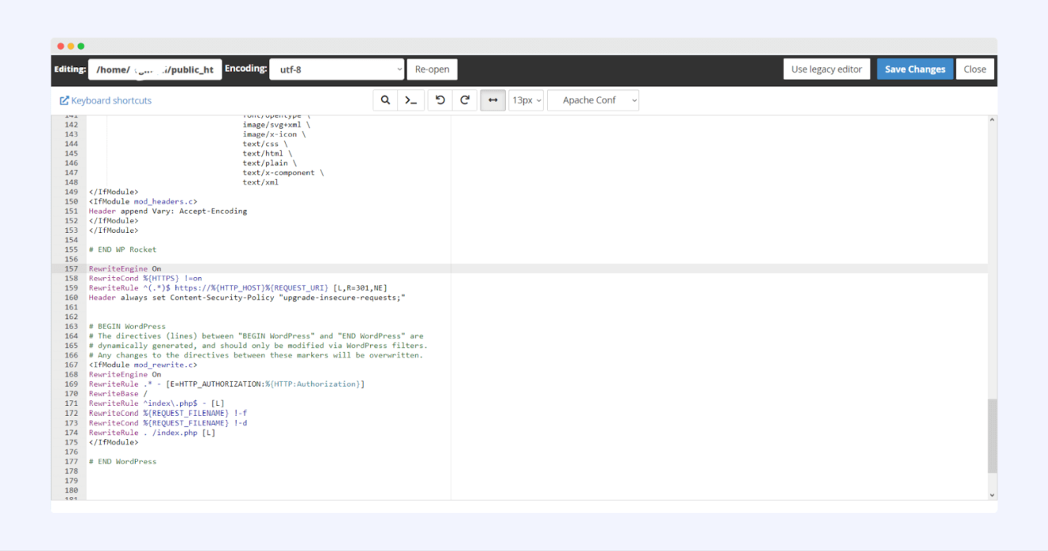Open the Apache Conf syntax mode dropdown
The height and width of the screenshot is (551, 1048).
pyautogui.click(x=593, y=100)
